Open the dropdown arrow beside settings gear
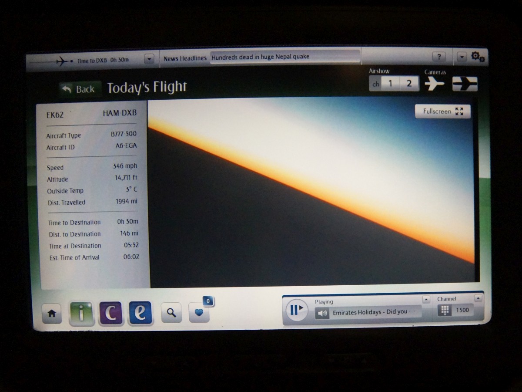 pyautogui.click(x=462, y=57)
